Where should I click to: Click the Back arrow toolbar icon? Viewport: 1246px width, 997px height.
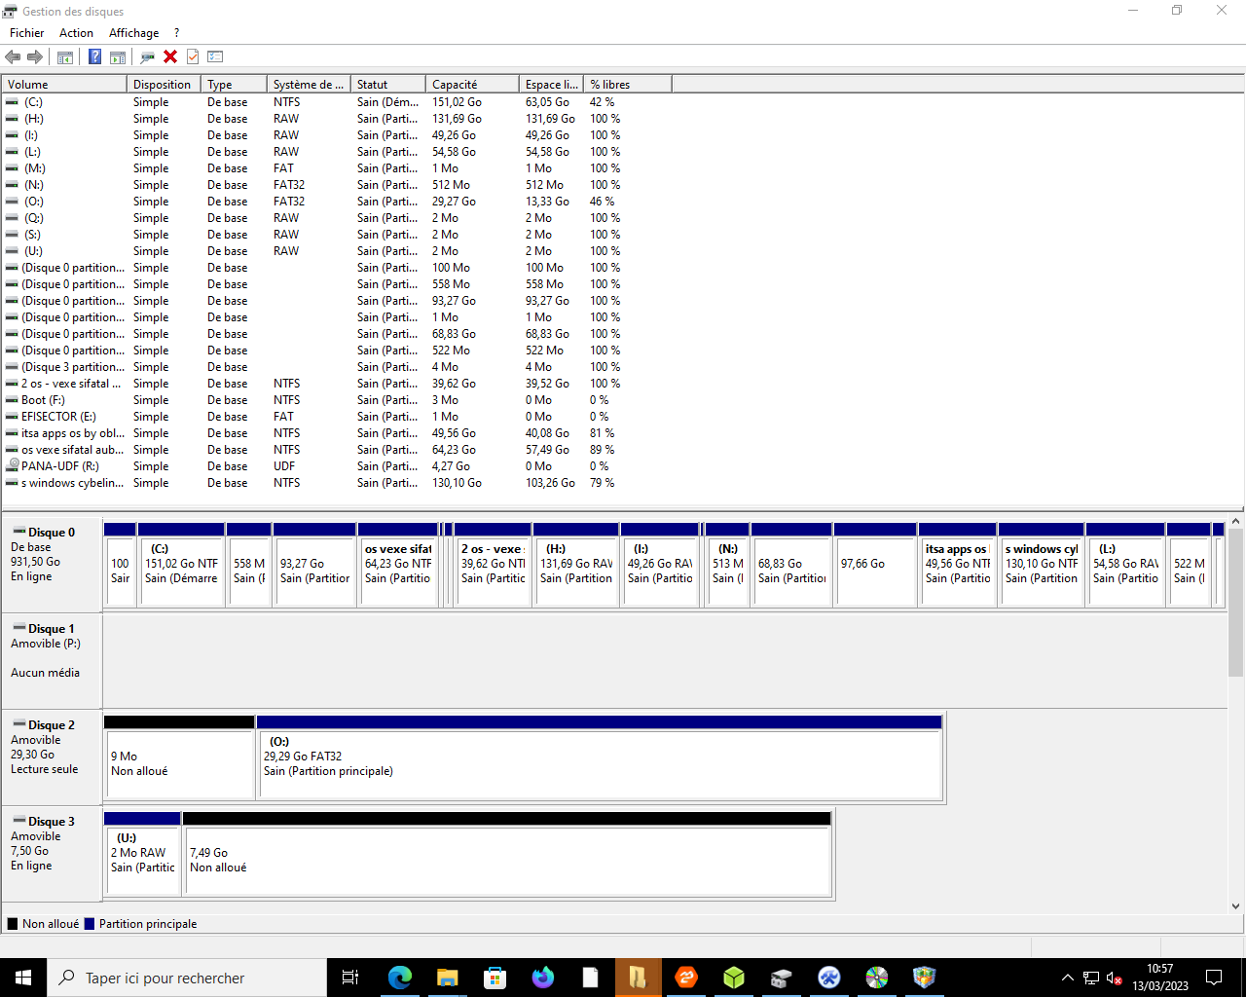point(13,56)
